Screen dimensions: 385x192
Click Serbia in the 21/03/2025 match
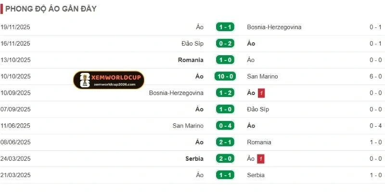tap(256, 175)
